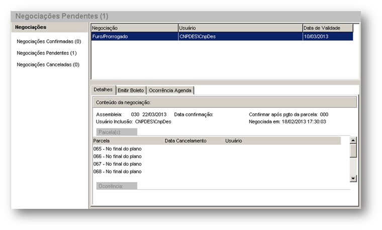The height and width of the screenshot is (230, 382).
Task: Open Negociações Pendentes (1) list
Action: coord(47,53)
